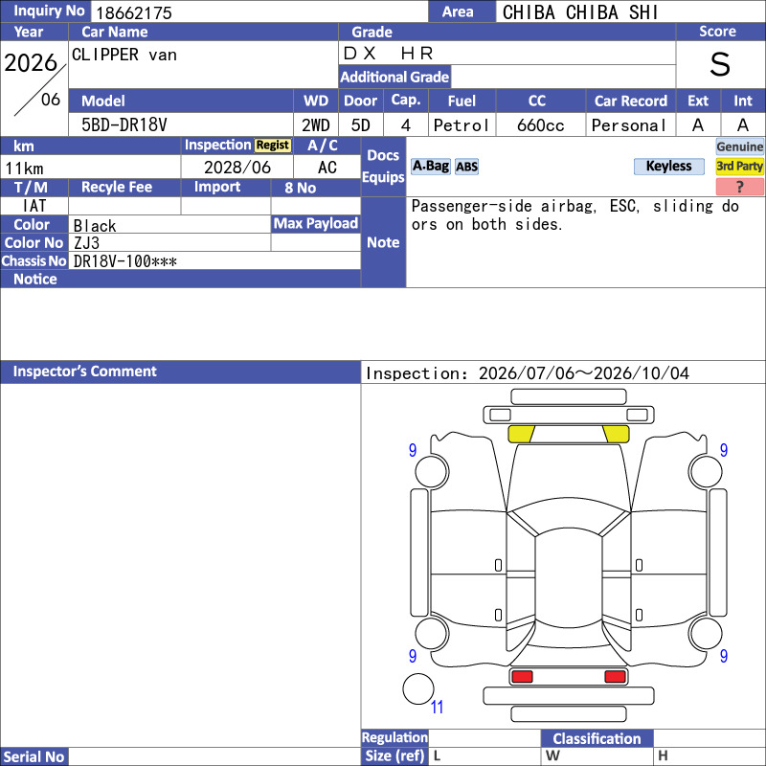Click the left yellow headlight on diagram
The height and width of the screenshot is (766, 766).
[x=521, y=434]
